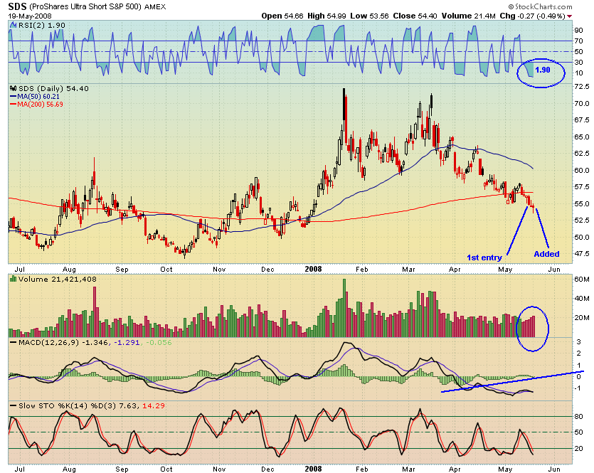Click the Volume 21,421,408 panel label

pyautogui.click(x=57, y=279)
